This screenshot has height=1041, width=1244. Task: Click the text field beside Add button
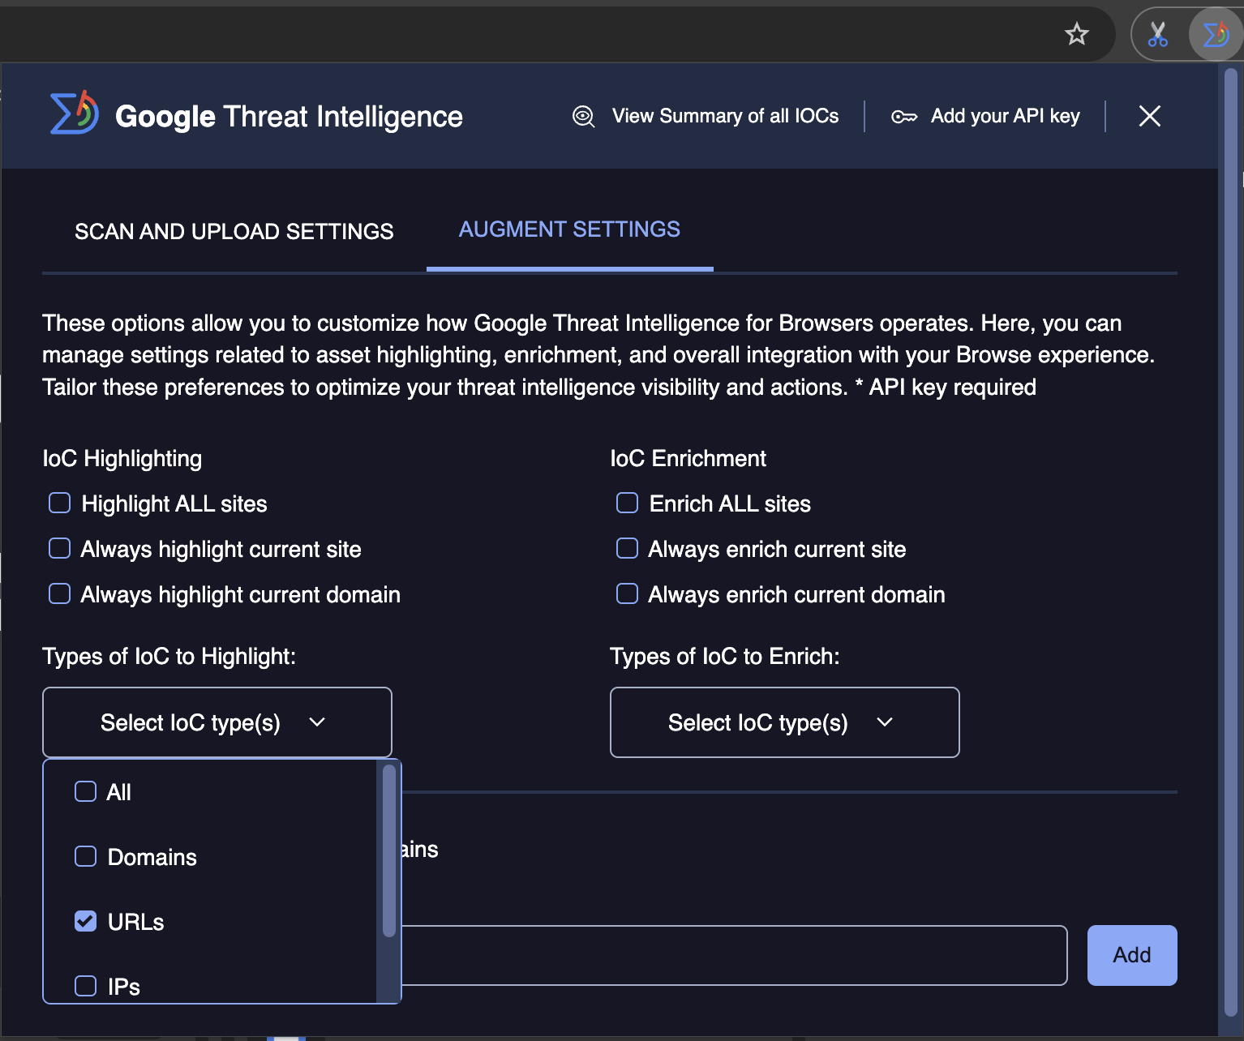(x=734, y=955)
